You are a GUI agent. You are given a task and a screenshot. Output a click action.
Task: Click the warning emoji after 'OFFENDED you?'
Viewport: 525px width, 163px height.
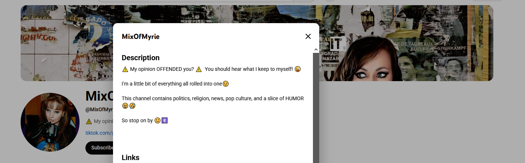tap(199, 69)
